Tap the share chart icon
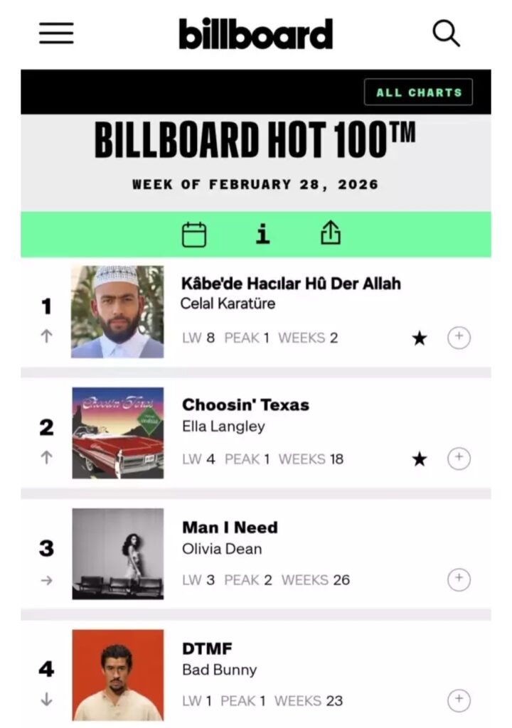Image resolution: width=512 pixels, height=728 pixels. coord(331,233)
